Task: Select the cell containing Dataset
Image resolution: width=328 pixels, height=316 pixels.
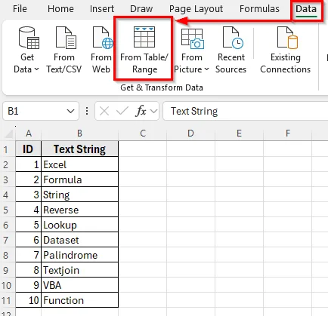Action: [x=79, y=240]
